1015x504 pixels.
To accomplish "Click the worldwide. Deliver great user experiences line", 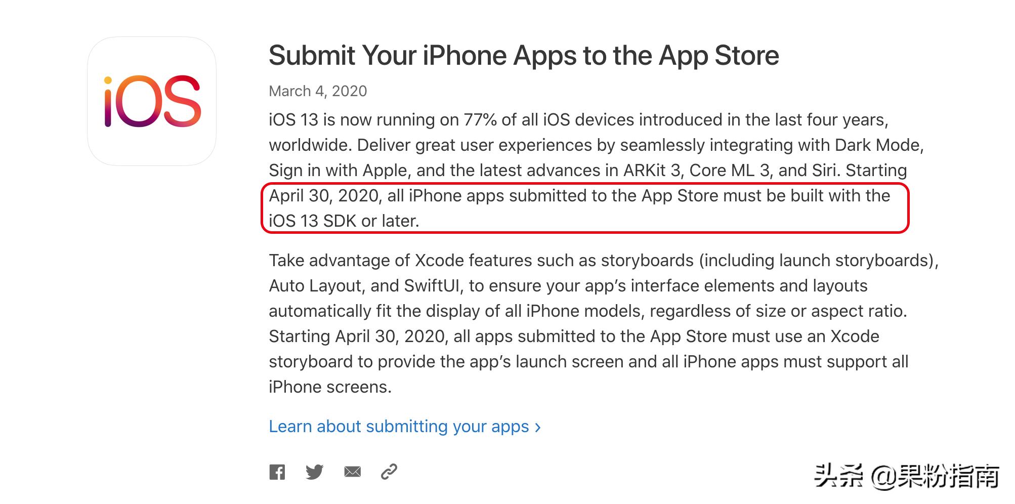I will pos(596,145).
